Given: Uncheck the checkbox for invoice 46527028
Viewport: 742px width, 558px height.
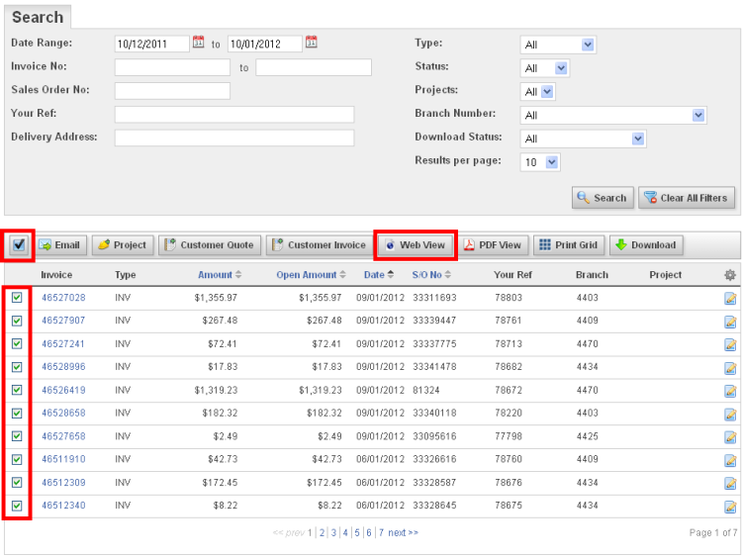Looking at the screenshot, I should coord(17,297).
